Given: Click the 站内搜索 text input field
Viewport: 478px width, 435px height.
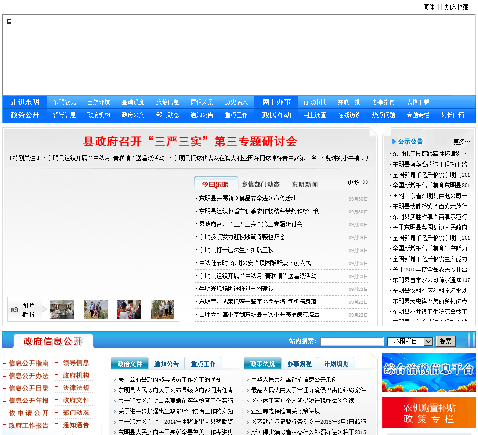Looking at the screenshot, I should click(352, 342).
